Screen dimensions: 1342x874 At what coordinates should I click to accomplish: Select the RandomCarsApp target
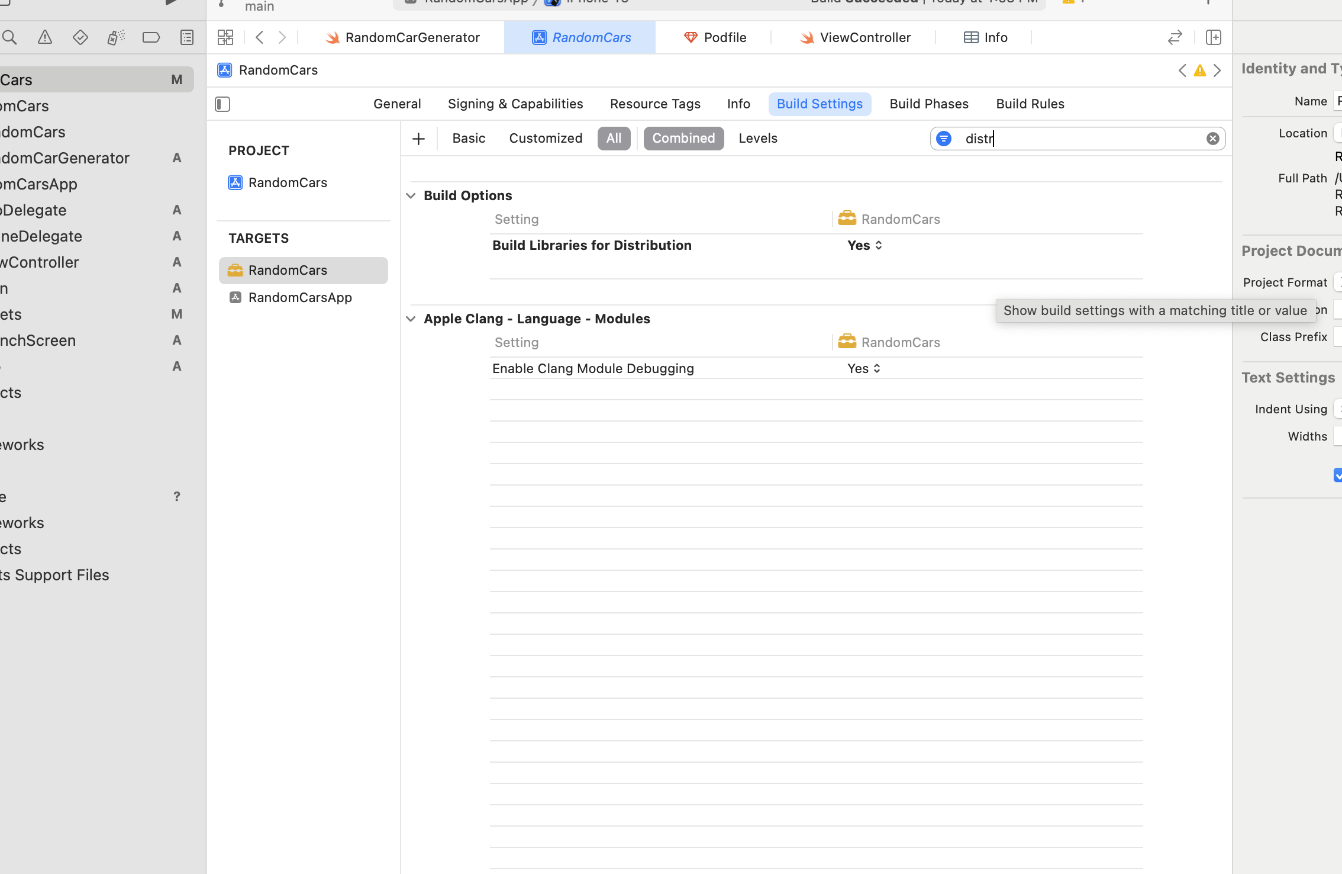300,297
